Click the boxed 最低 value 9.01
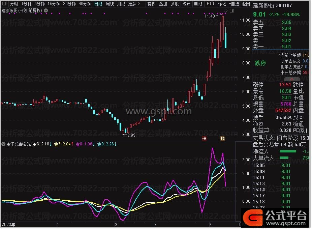Screen dimensions: 312x229 [286, 97]
